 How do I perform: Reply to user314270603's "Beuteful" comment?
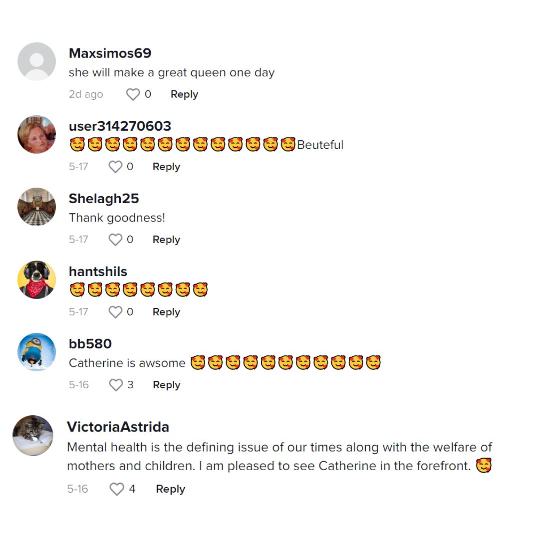[166, 167]
